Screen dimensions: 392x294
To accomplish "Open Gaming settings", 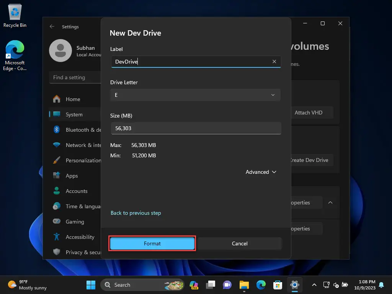I will pos(75,222).
